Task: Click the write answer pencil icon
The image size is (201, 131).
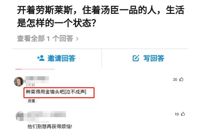Action: point(136,58)
